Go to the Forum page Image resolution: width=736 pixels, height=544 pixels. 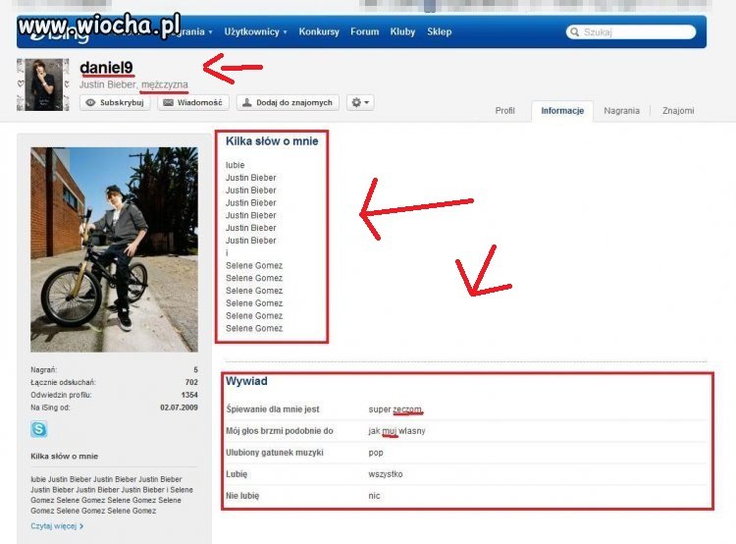364,32
